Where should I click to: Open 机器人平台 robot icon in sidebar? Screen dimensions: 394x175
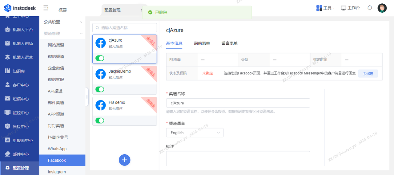pos(8,30)
